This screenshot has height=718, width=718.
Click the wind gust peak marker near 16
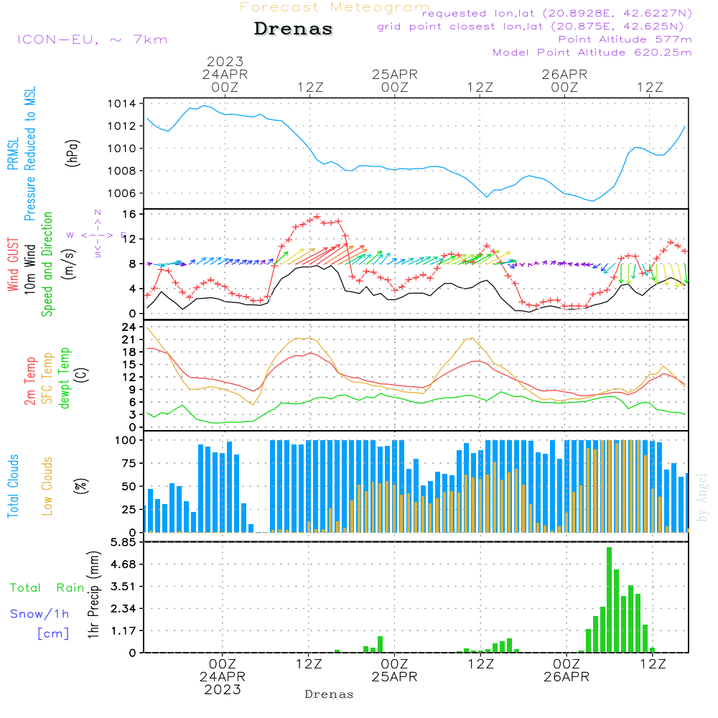coord(317,217)
